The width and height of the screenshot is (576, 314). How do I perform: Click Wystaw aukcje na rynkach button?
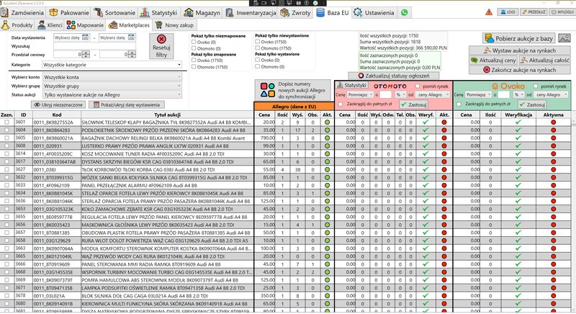tap(519, 50)
